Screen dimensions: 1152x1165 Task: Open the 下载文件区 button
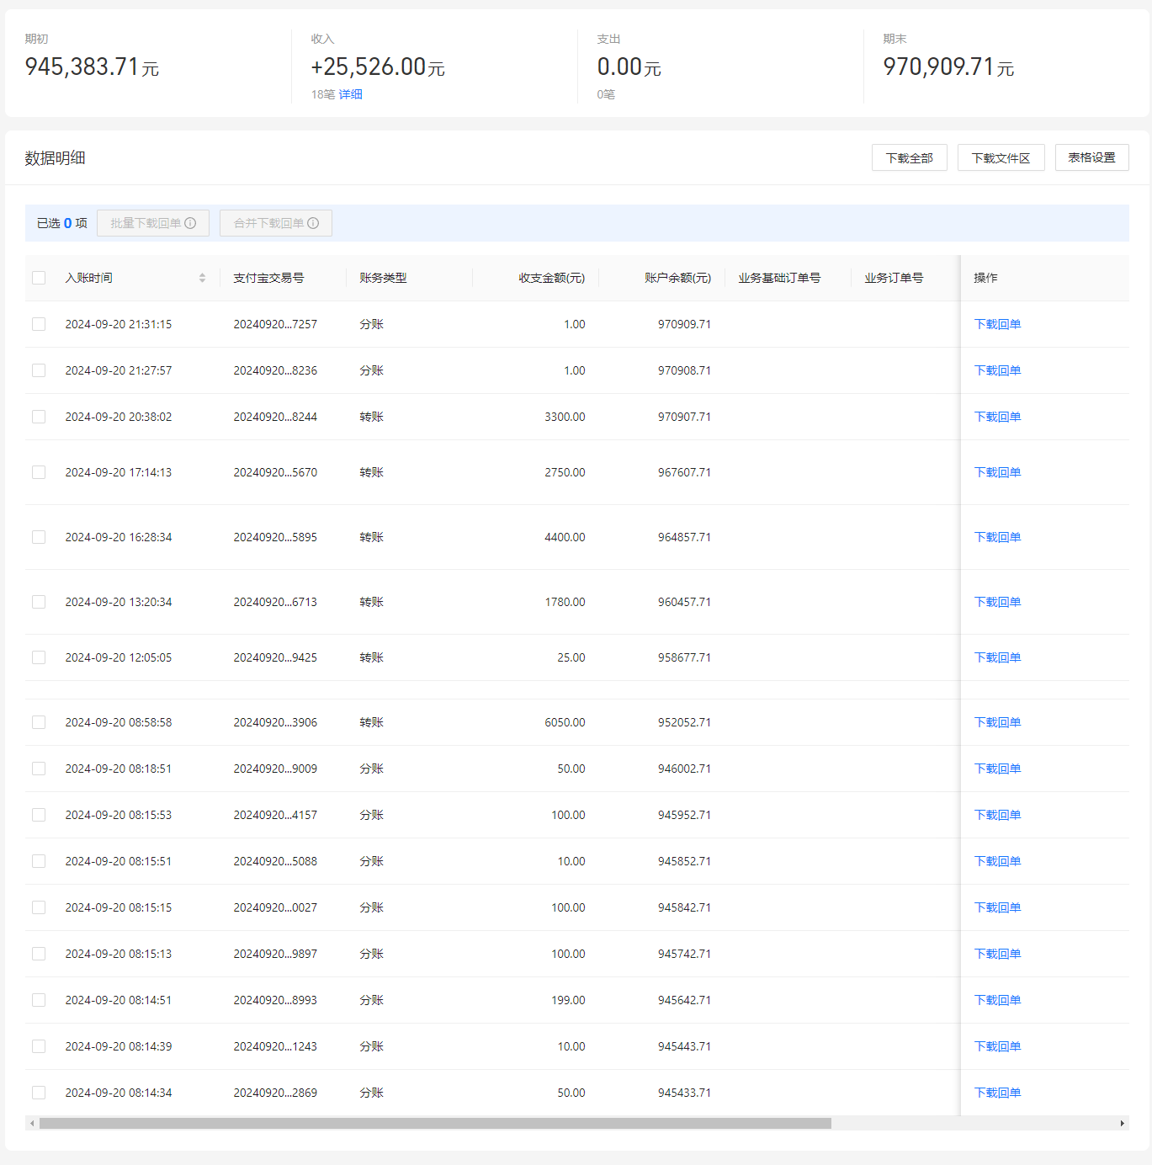tap(1001, 157)
